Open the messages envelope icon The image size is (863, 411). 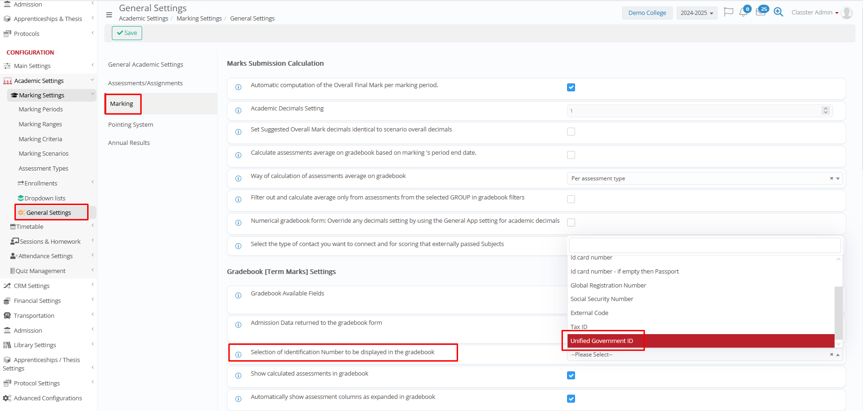click(x=760, y=13)
